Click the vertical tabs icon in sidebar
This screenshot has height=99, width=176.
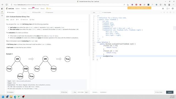tap(2, 9)
